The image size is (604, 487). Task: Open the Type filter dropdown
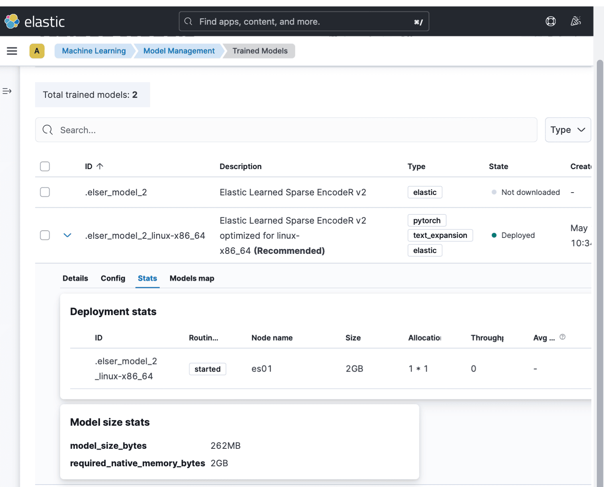[568, 130]
